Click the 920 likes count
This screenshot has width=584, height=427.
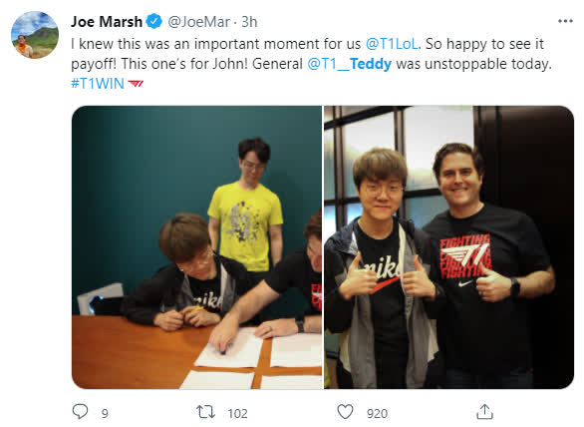tap(377, 413)
